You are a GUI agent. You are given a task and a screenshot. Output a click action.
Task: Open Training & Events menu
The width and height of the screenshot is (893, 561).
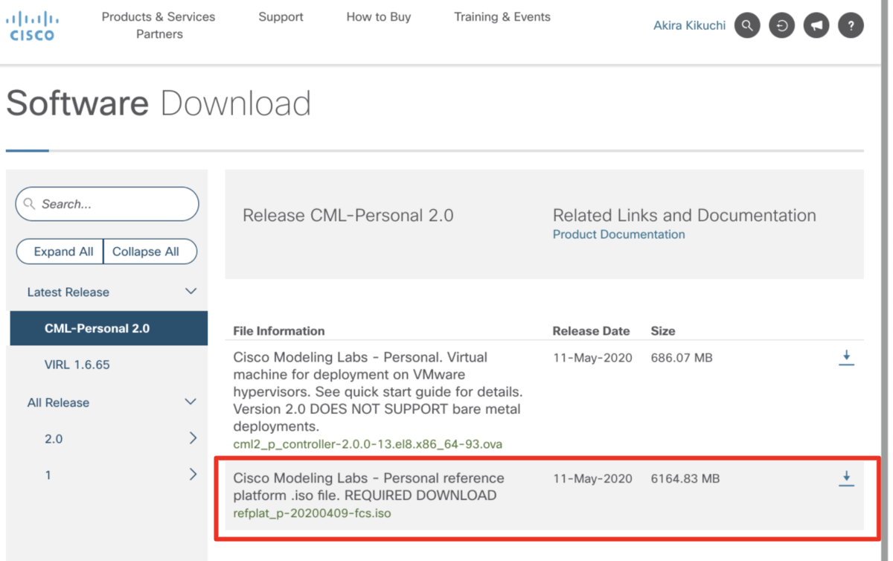click(502, 16)
